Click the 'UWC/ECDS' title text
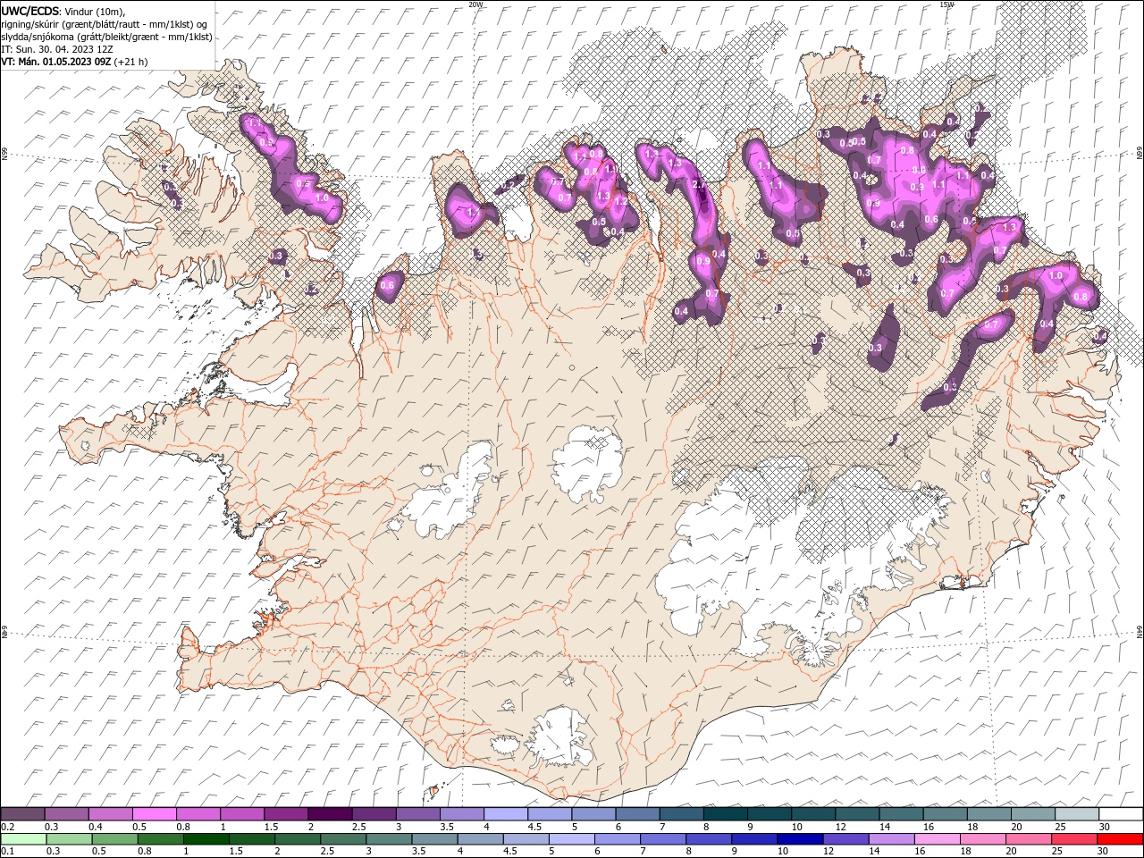The image size is (1144, 858). pyautogui.click(x=30, y=11)
